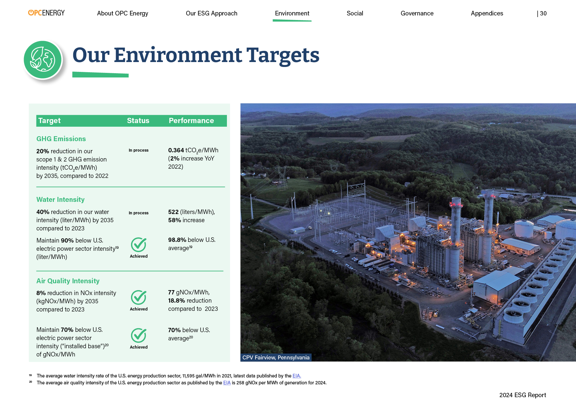The height and width of the screenshot is (407, 576).
Task: Open the Appendices section
Action: (487, 13)
